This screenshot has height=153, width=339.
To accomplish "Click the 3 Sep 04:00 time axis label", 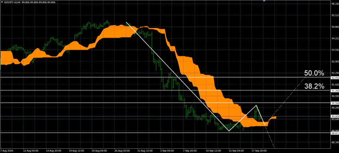I will 168,151.
